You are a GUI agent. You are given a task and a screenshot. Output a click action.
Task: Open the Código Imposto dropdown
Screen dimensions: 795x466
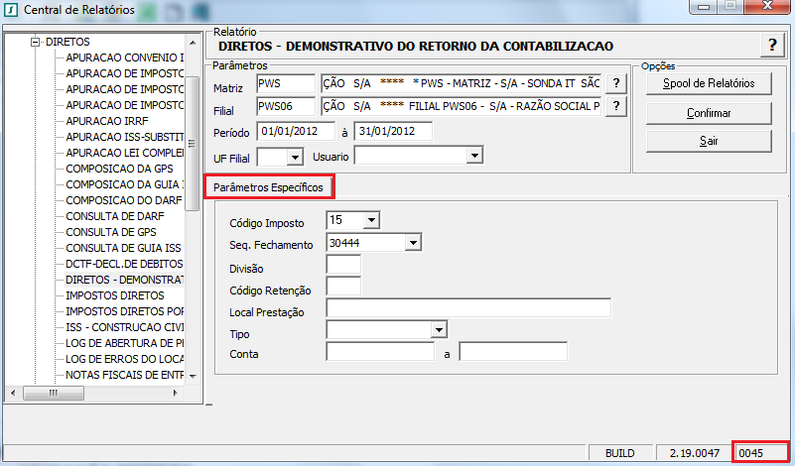(371, 220)
